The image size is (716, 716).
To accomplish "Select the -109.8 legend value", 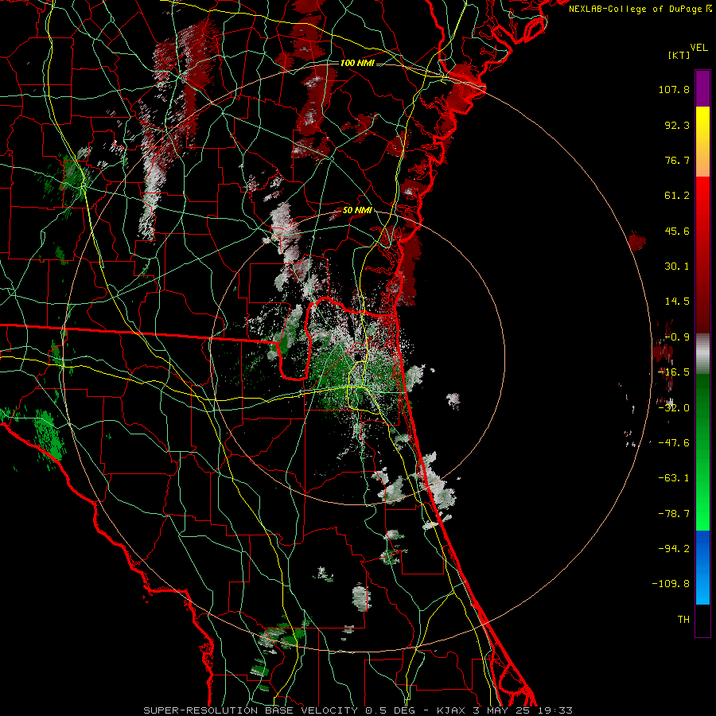I will click(x=671, y=584).
